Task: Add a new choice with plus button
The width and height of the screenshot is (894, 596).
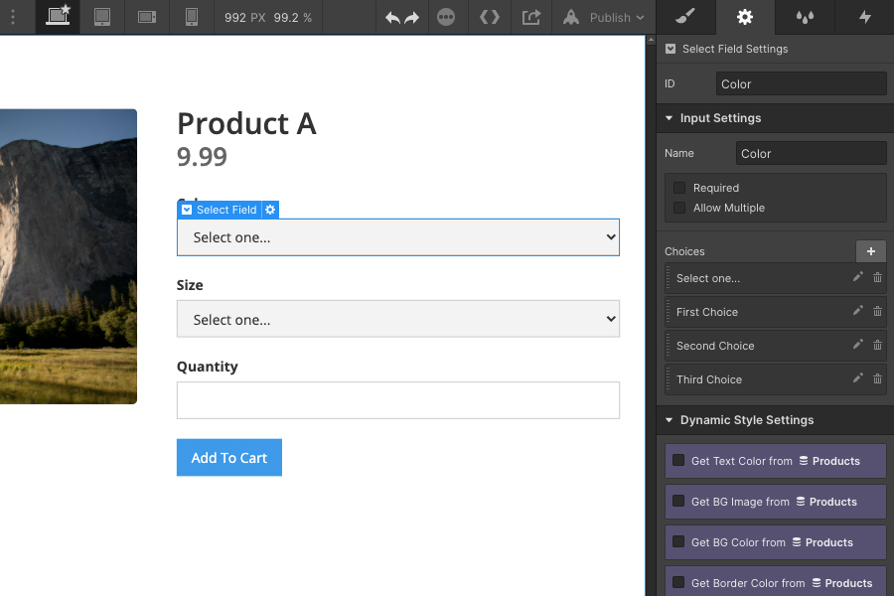Action: pos(870,251)
